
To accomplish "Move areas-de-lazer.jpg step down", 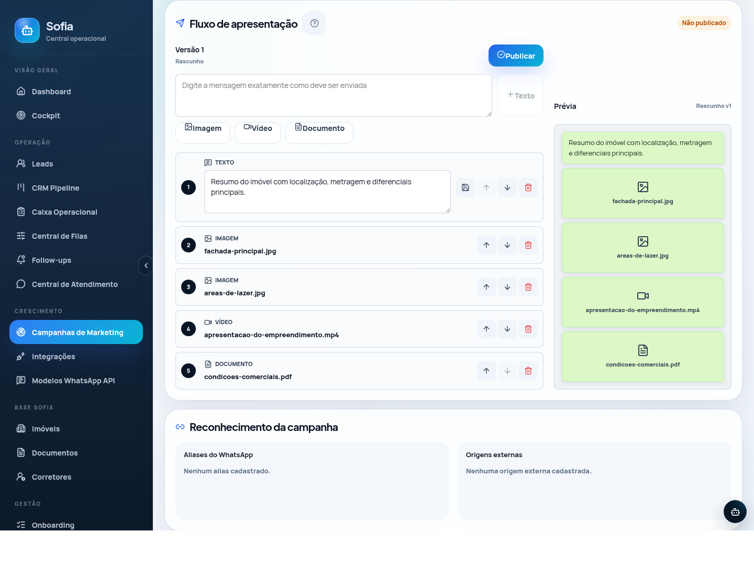I will 507,287.
